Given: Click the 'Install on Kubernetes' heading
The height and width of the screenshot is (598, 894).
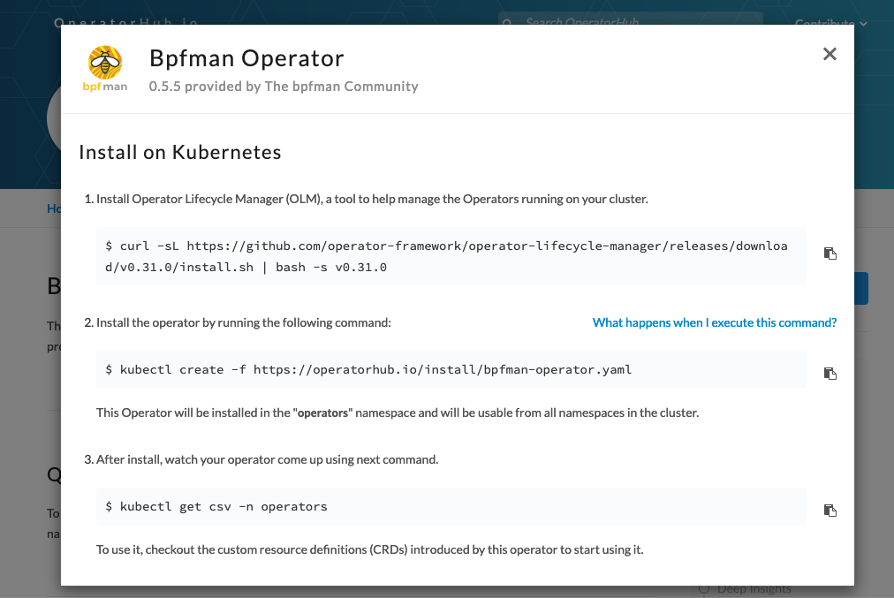Looking at the screenshot, I should pyautogui.click(x=180, y=152).
